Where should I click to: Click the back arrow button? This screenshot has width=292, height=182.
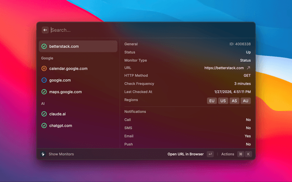click(45, 30)
